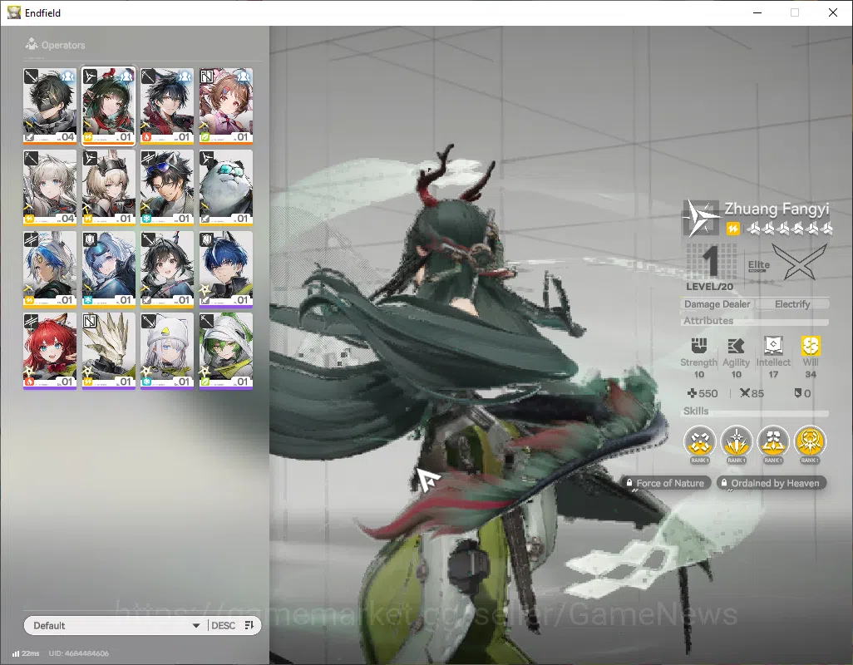Toggle the DESC sort order
Viewport: 853px width, 665px height.
(232, 625)
